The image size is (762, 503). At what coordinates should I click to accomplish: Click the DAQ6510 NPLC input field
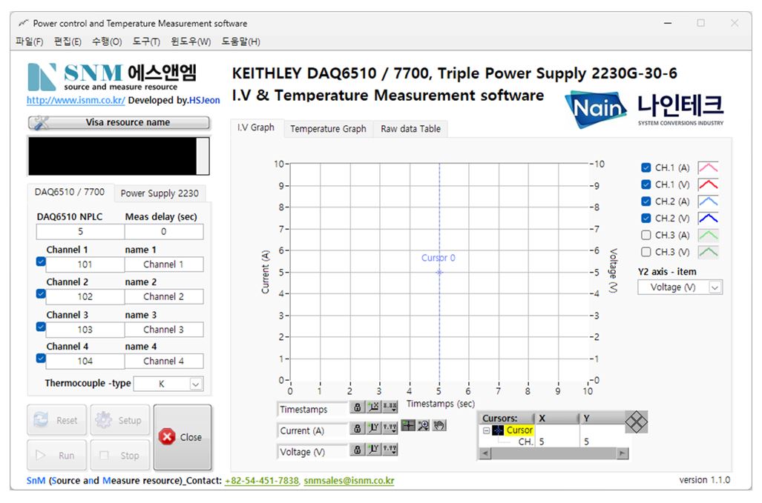point(80,232)
